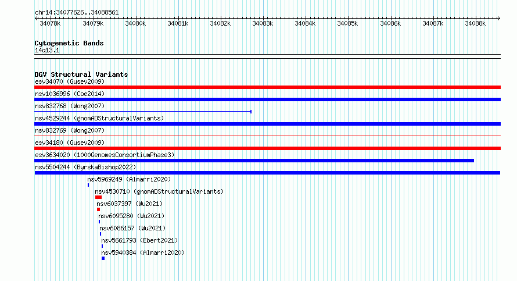Image resolution: width=517 pixels, height=281 pixels.
Task: Click the DGV Structural Variants track title
Action: pos(81,74)
